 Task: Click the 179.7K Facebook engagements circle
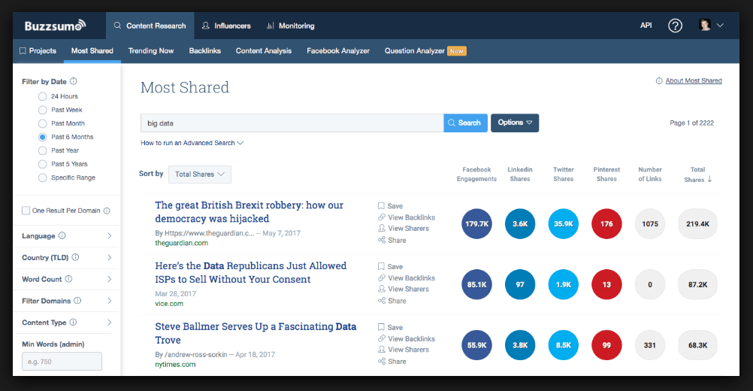477,224
